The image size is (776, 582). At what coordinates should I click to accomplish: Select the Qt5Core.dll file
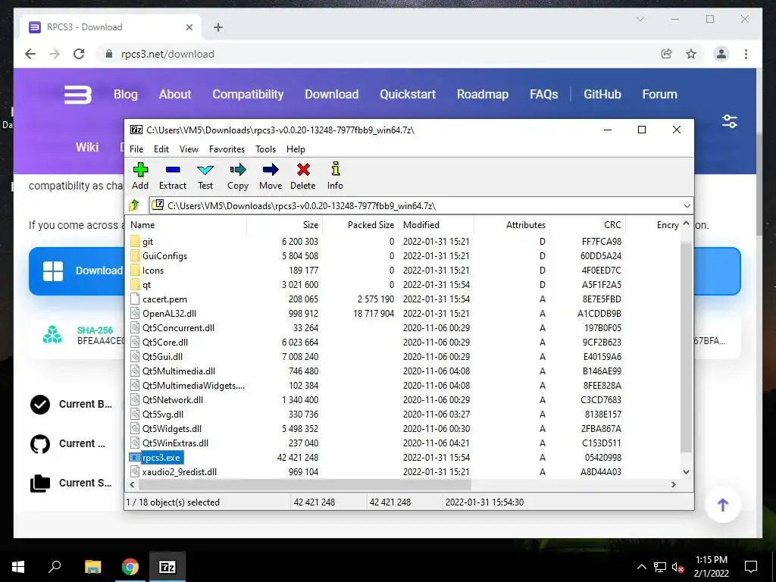click(x=159, y=342)
